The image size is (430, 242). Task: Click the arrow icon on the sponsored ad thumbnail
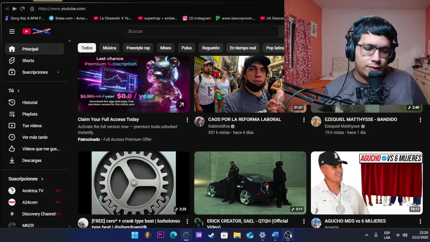pyautogui.click(x=181, y=105)
